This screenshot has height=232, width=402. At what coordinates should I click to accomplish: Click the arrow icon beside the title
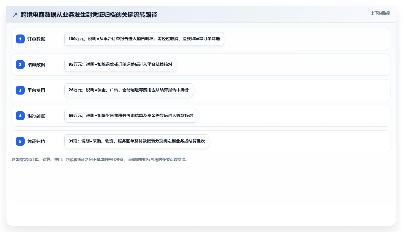(x=15, y=15)
